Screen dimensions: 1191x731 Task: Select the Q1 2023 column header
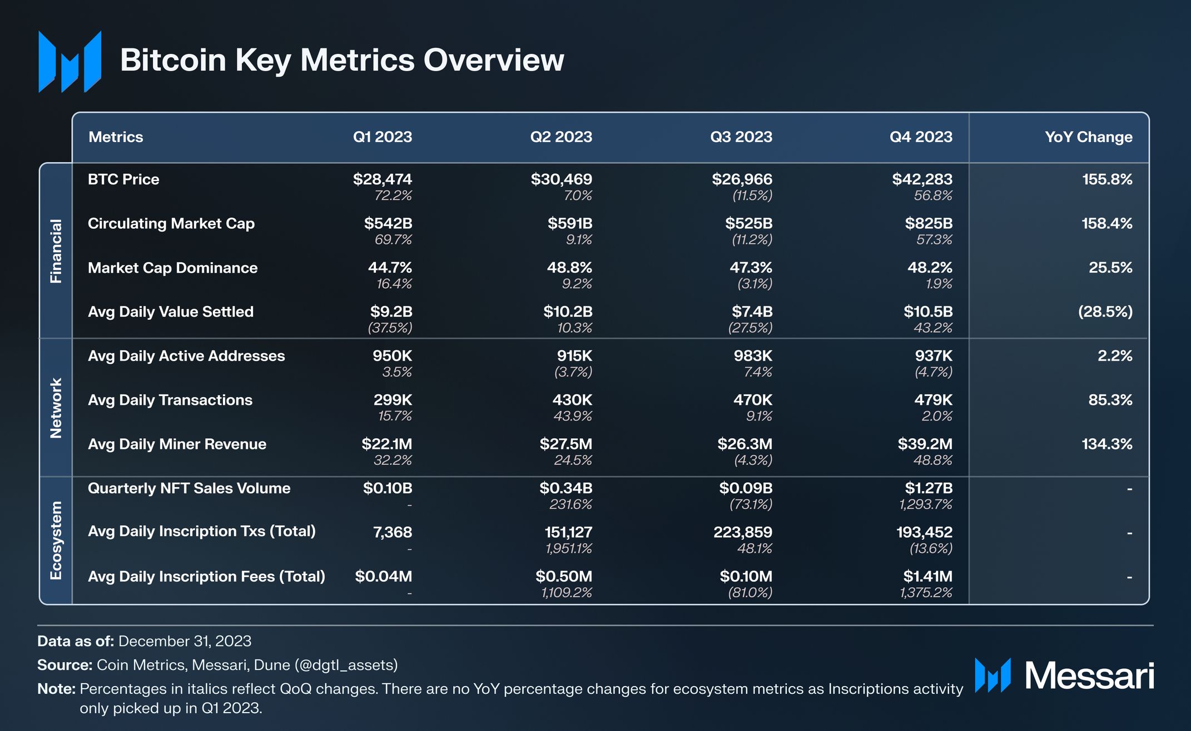click(x=383, y=137)
